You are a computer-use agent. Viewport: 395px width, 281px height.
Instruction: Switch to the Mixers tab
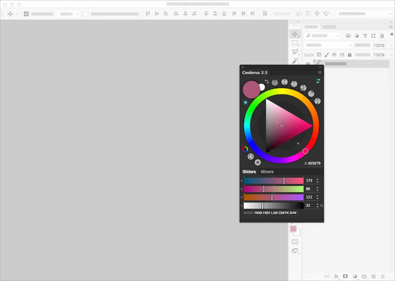(267, 172)
